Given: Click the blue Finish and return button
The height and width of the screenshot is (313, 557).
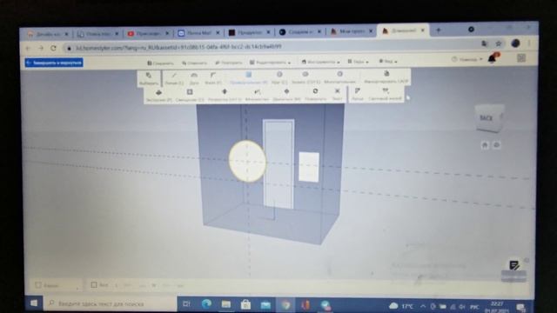Looking at the screenshot, I should point(54,63).
